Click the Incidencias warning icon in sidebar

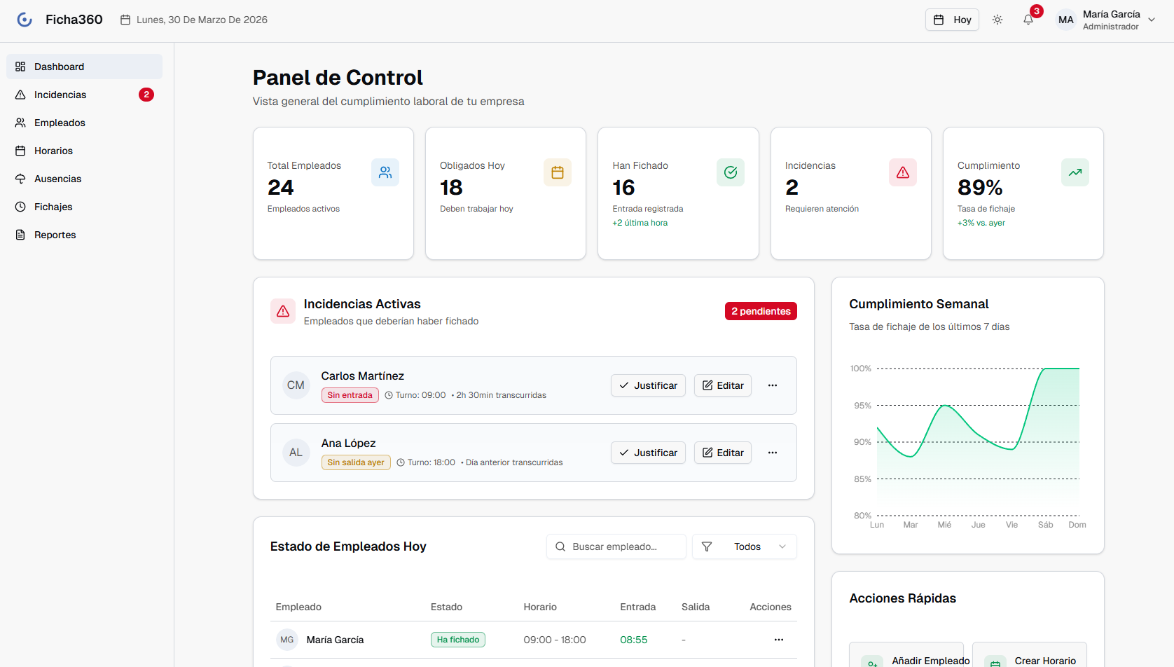coord(20,95)
